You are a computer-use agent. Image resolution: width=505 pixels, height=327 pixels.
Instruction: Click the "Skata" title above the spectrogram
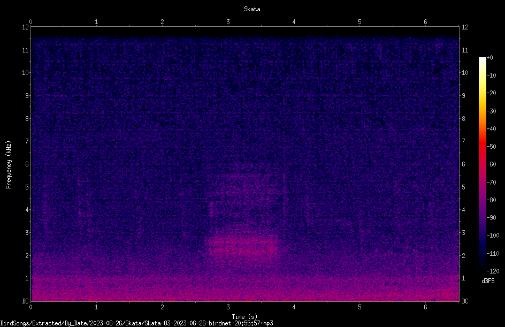(x=252, y=9)
